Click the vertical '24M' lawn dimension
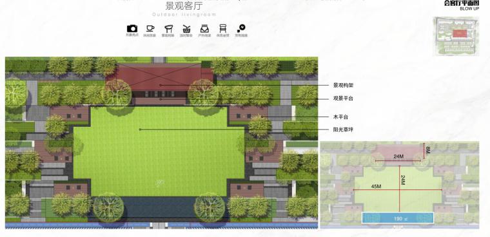This screenshot has height=237, width=490. (403, 180)
